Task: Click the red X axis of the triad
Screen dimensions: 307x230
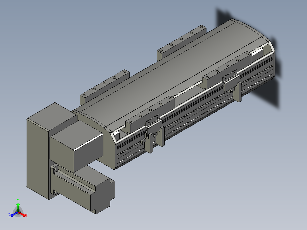Action: pyautogui.click(x=23, y=215)
